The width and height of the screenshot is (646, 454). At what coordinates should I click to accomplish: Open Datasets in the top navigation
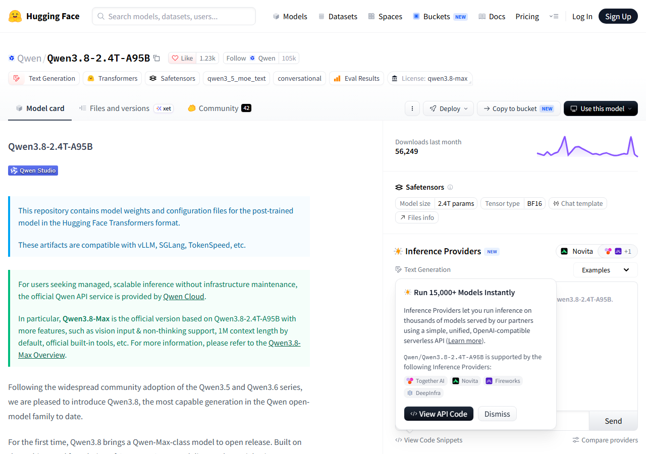click(x=338, y=16)
